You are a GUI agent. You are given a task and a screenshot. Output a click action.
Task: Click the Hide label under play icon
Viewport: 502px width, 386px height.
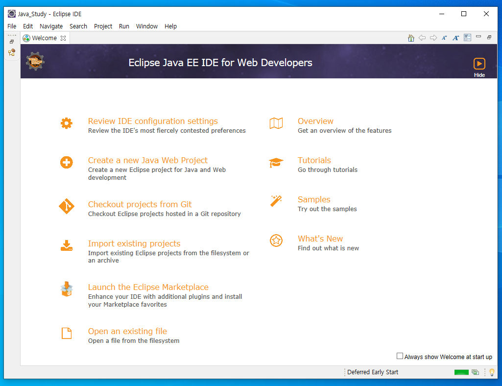point(479,75)
